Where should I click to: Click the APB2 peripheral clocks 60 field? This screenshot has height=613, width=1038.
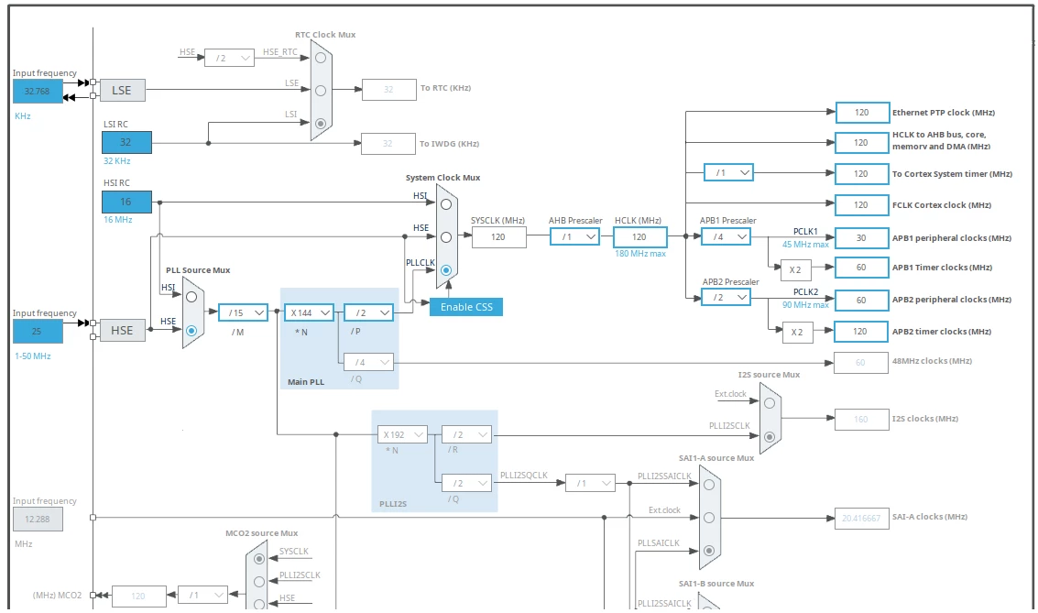(x=861, y=300)
